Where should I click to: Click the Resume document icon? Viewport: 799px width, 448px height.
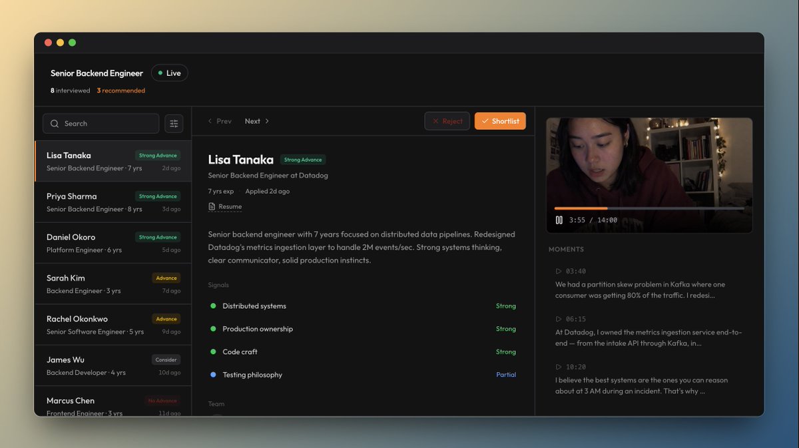tap(212, 206)
